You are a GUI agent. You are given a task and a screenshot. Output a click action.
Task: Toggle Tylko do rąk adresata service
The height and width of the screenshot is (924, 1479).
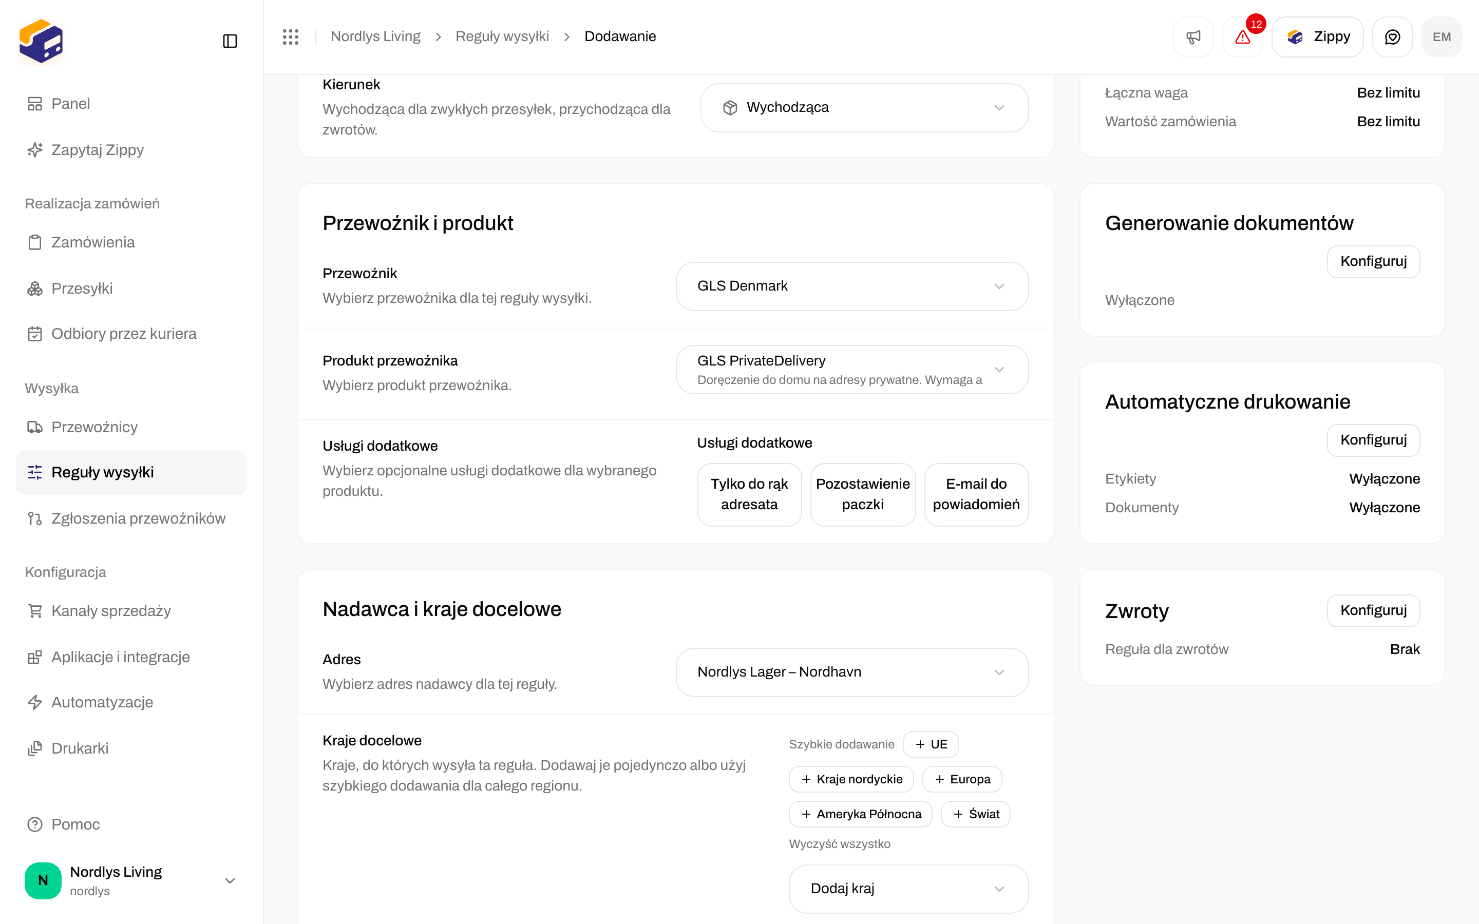pyautogui.click(x=749, y=494)
